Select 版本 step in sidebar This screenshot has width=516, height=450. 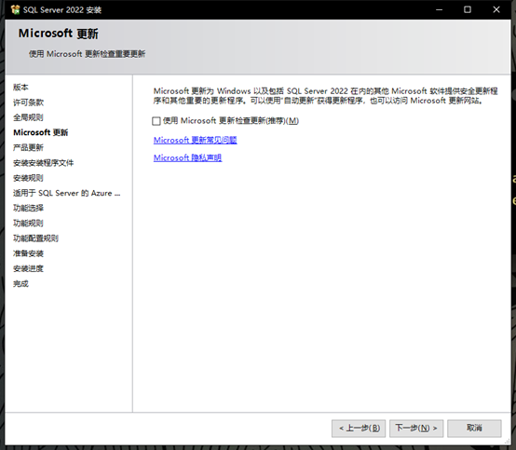coord(20,88)
